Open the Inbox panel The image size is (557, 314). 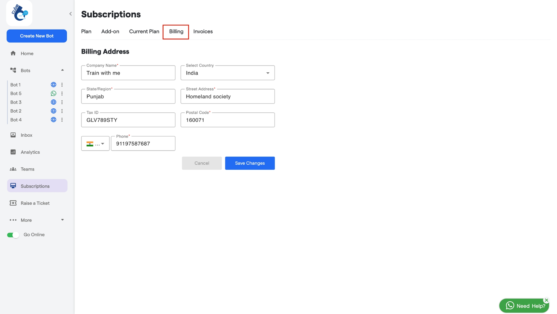[x=26, y=135]
